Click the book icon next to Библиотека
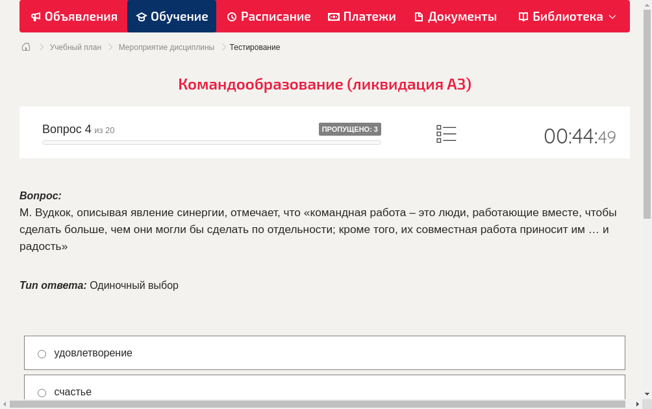 (x=522, y=16)
